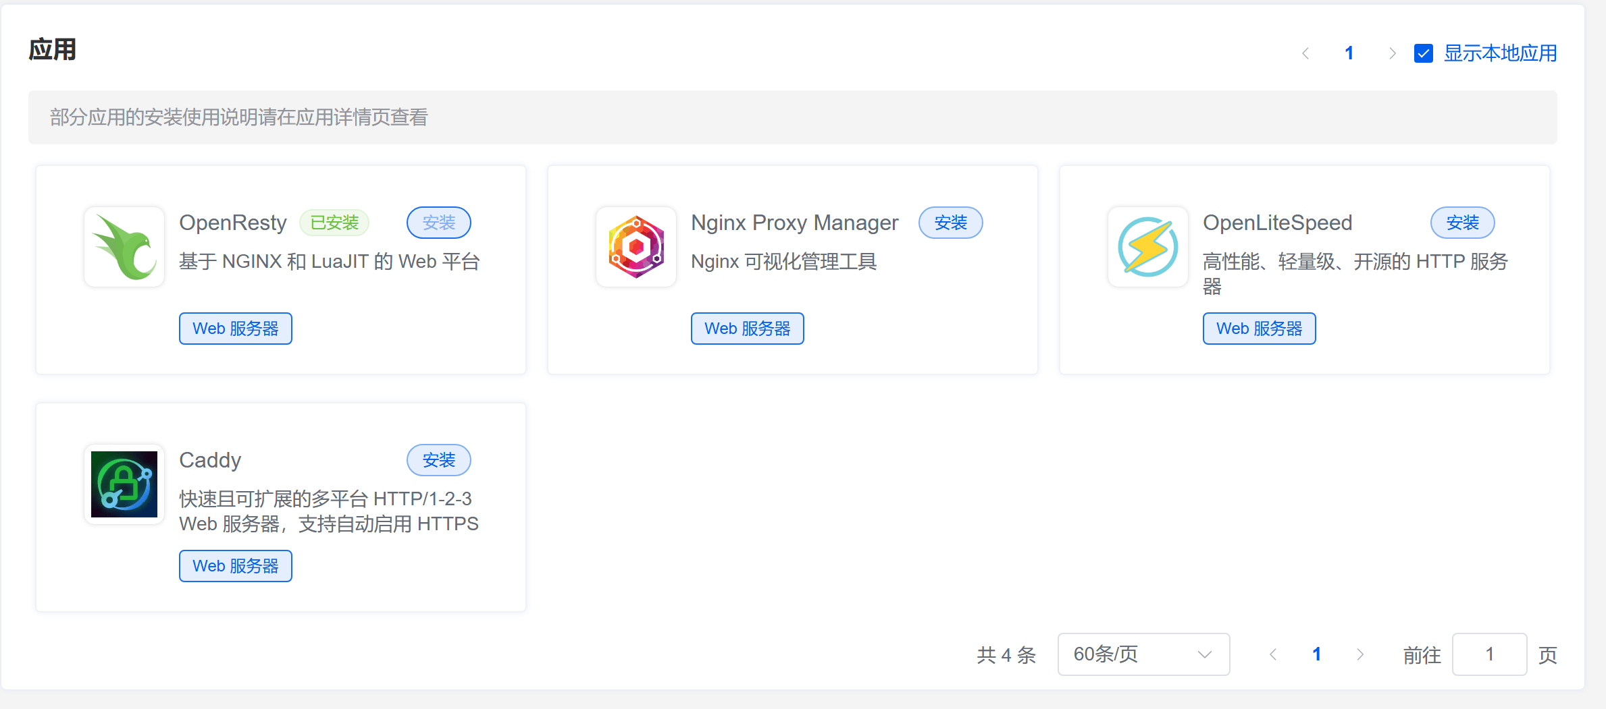Select page 1 in bottom pagination
Screen dimensions: 1606x709
[1316, 654]
